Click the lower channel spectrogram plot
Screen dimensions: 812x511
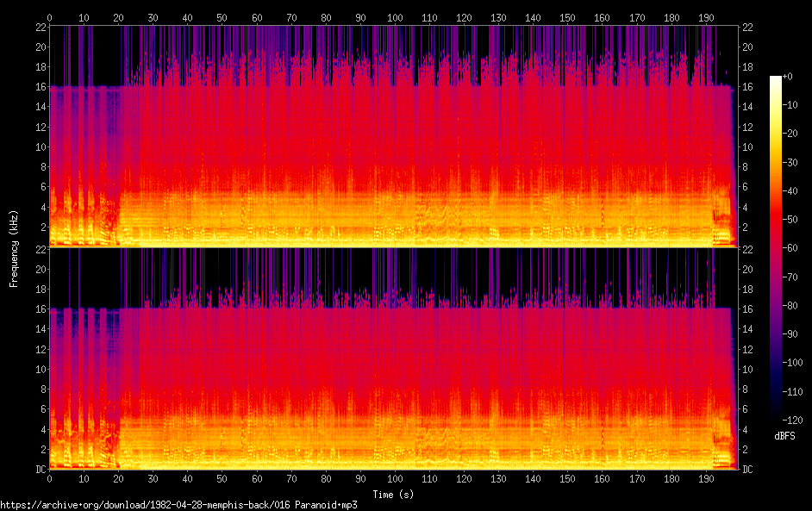click(x=394, y=358)
